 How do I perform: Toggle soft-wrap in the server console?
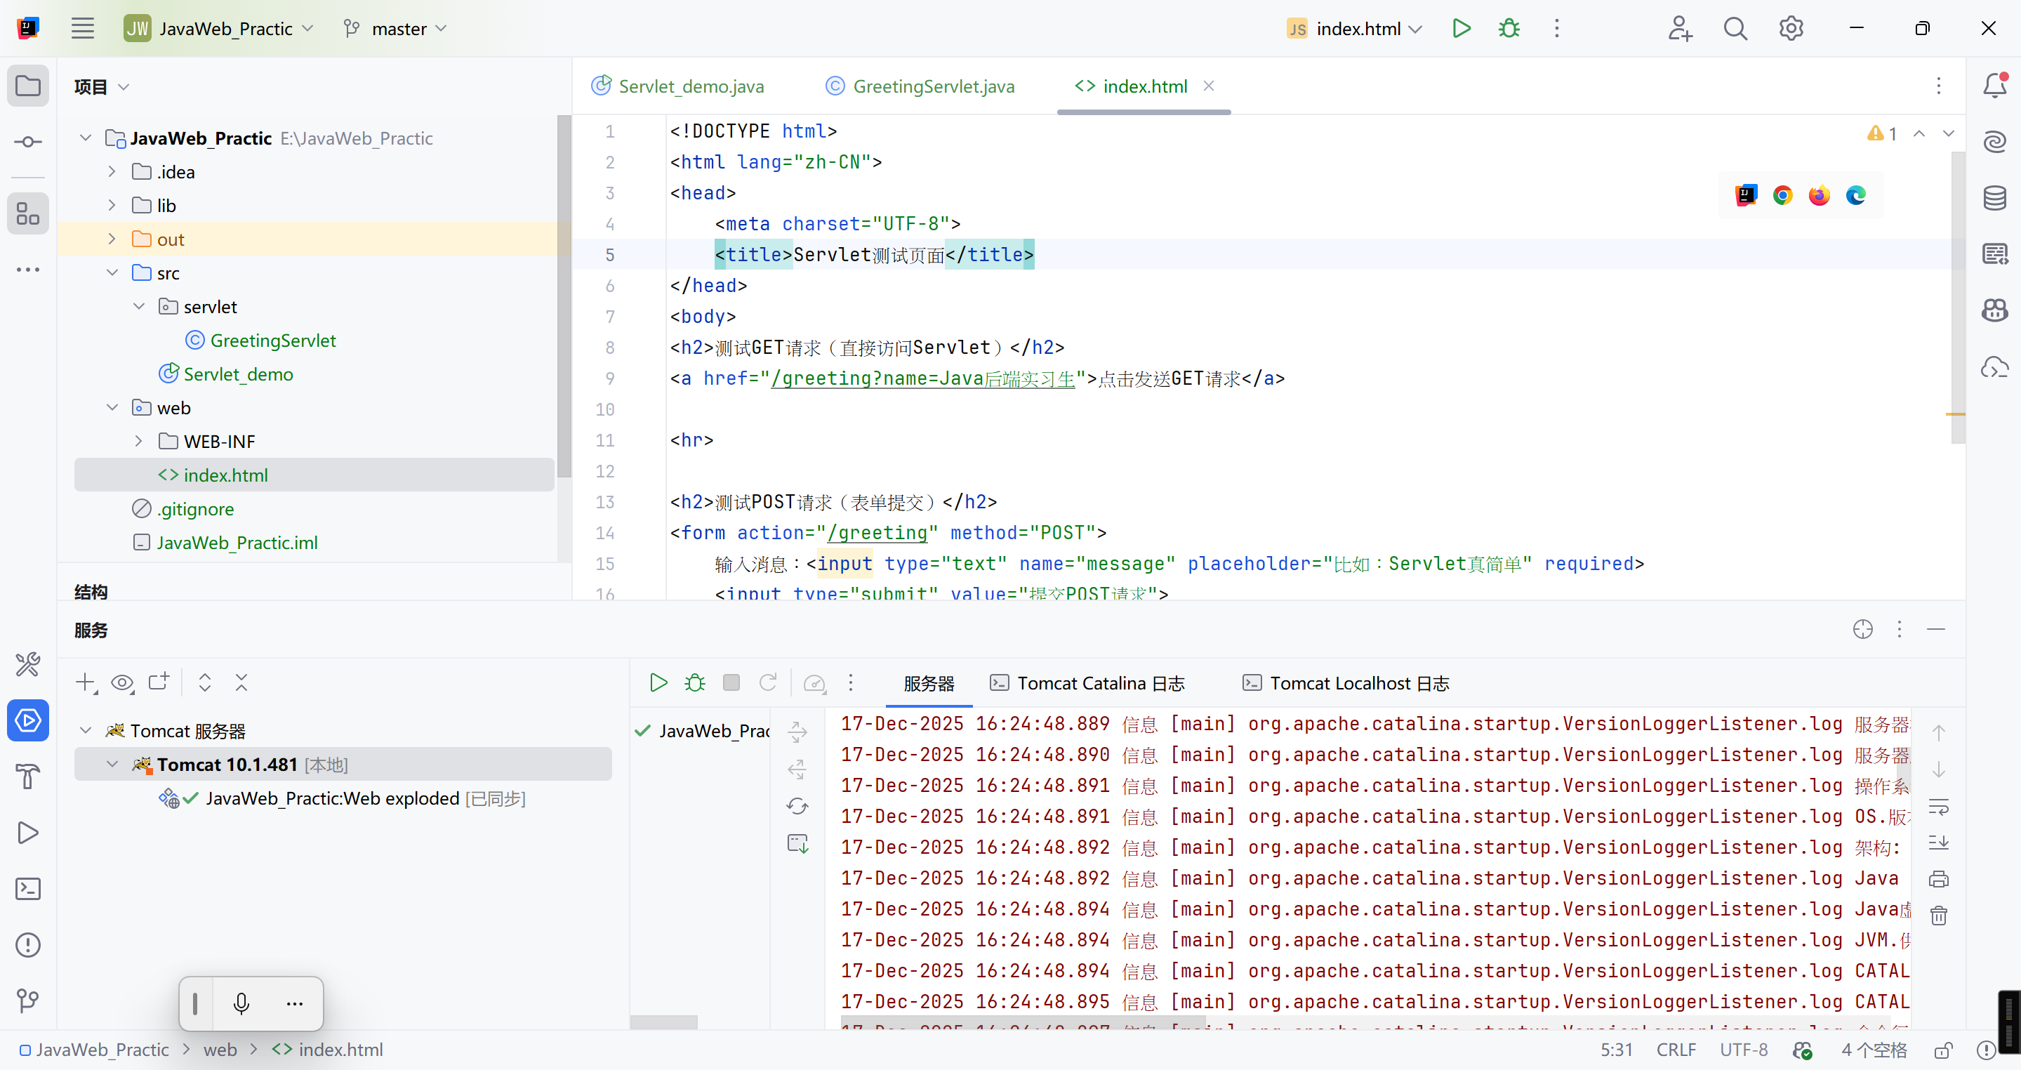[x=1939, y=805]
